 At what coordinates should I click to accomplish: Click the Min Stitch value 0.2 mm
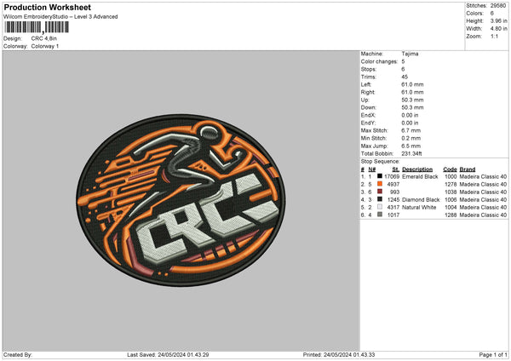click(411, 139)
